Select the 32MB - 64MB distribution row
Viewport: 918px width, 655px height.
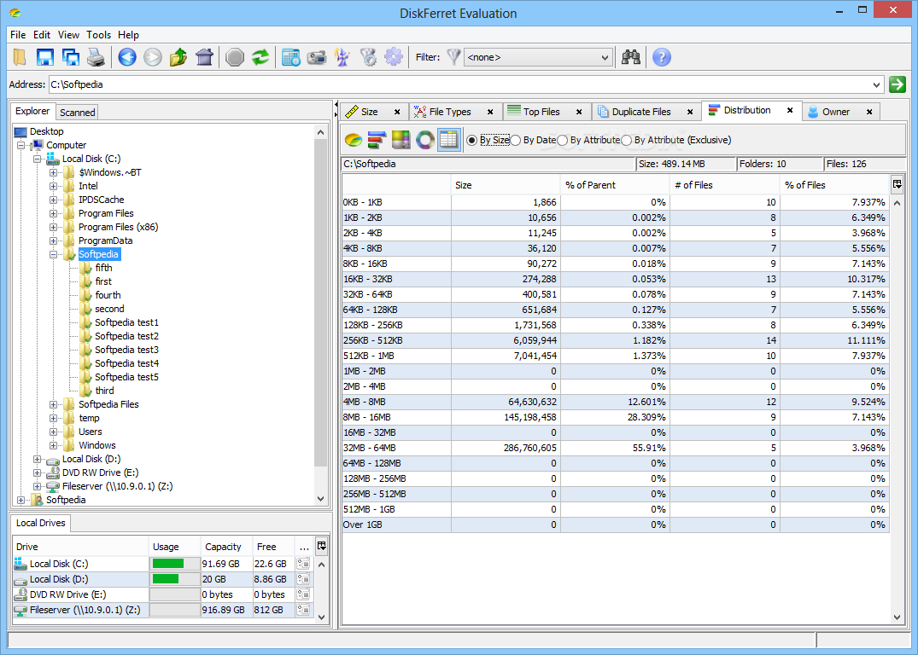616,448
